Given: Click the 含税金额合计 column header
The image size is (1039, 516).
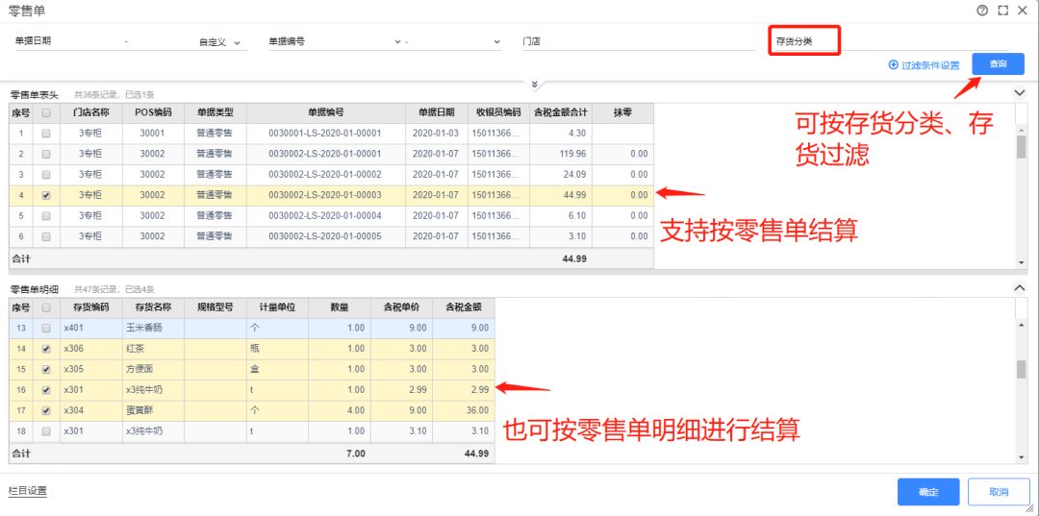Looking at the screenshot, I should click(561, 113).
